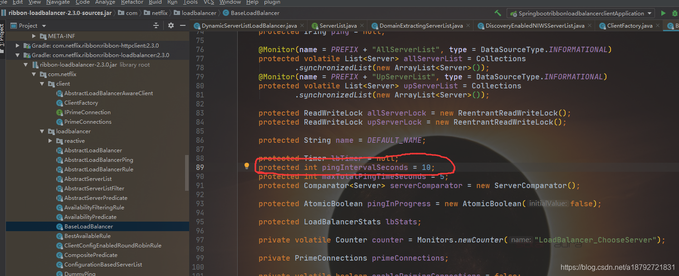Open the View menu

pyautogui.click(x=34, y=2)
